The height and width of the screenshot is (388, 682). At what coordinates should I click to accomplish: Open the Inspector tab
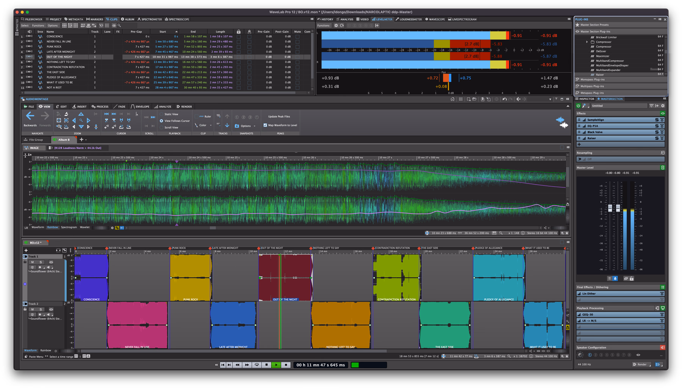[x=585, y=99]
